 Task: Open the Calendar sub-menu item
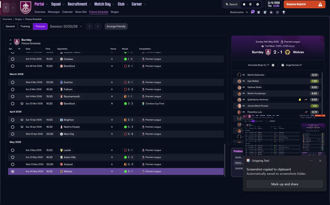(x=68, y=12)
